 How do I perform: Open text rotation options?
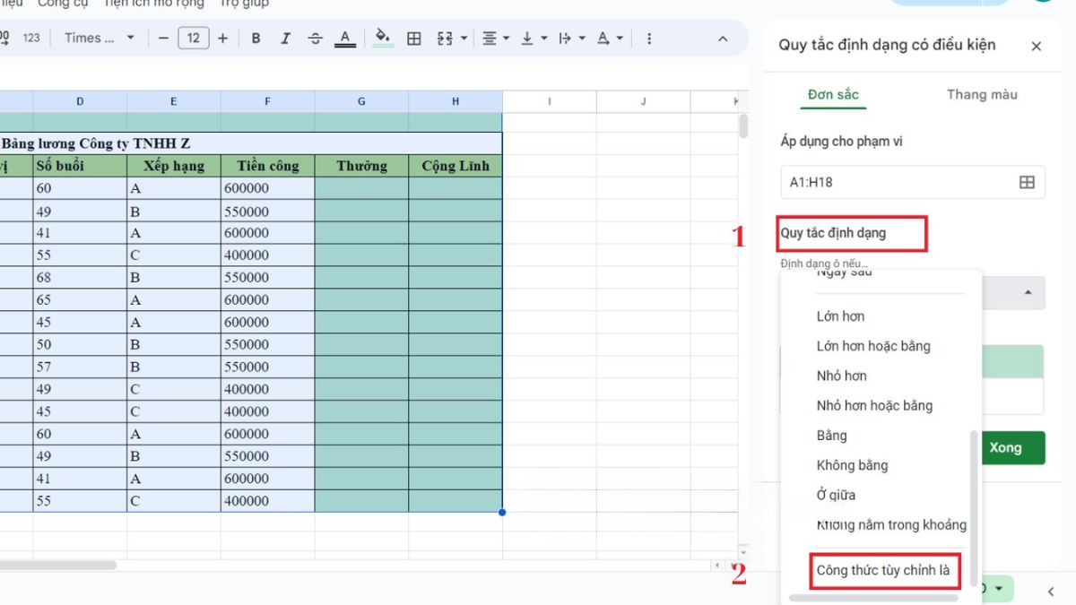tap(609, 39)
